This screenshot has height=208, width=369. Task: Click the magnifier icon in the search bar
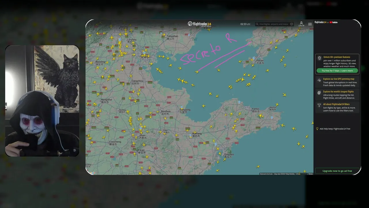(257, 24)
